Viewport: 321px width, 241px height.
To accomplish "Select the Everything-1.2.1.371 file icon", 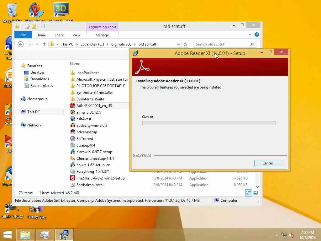I will click(x=72, y=172).
